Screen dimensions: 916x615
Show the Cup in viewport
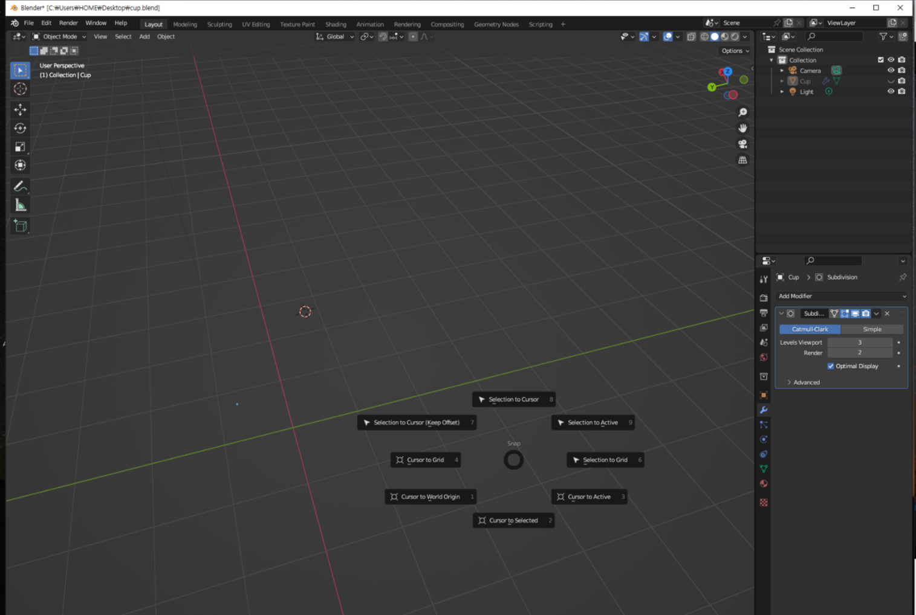[891, 81]
